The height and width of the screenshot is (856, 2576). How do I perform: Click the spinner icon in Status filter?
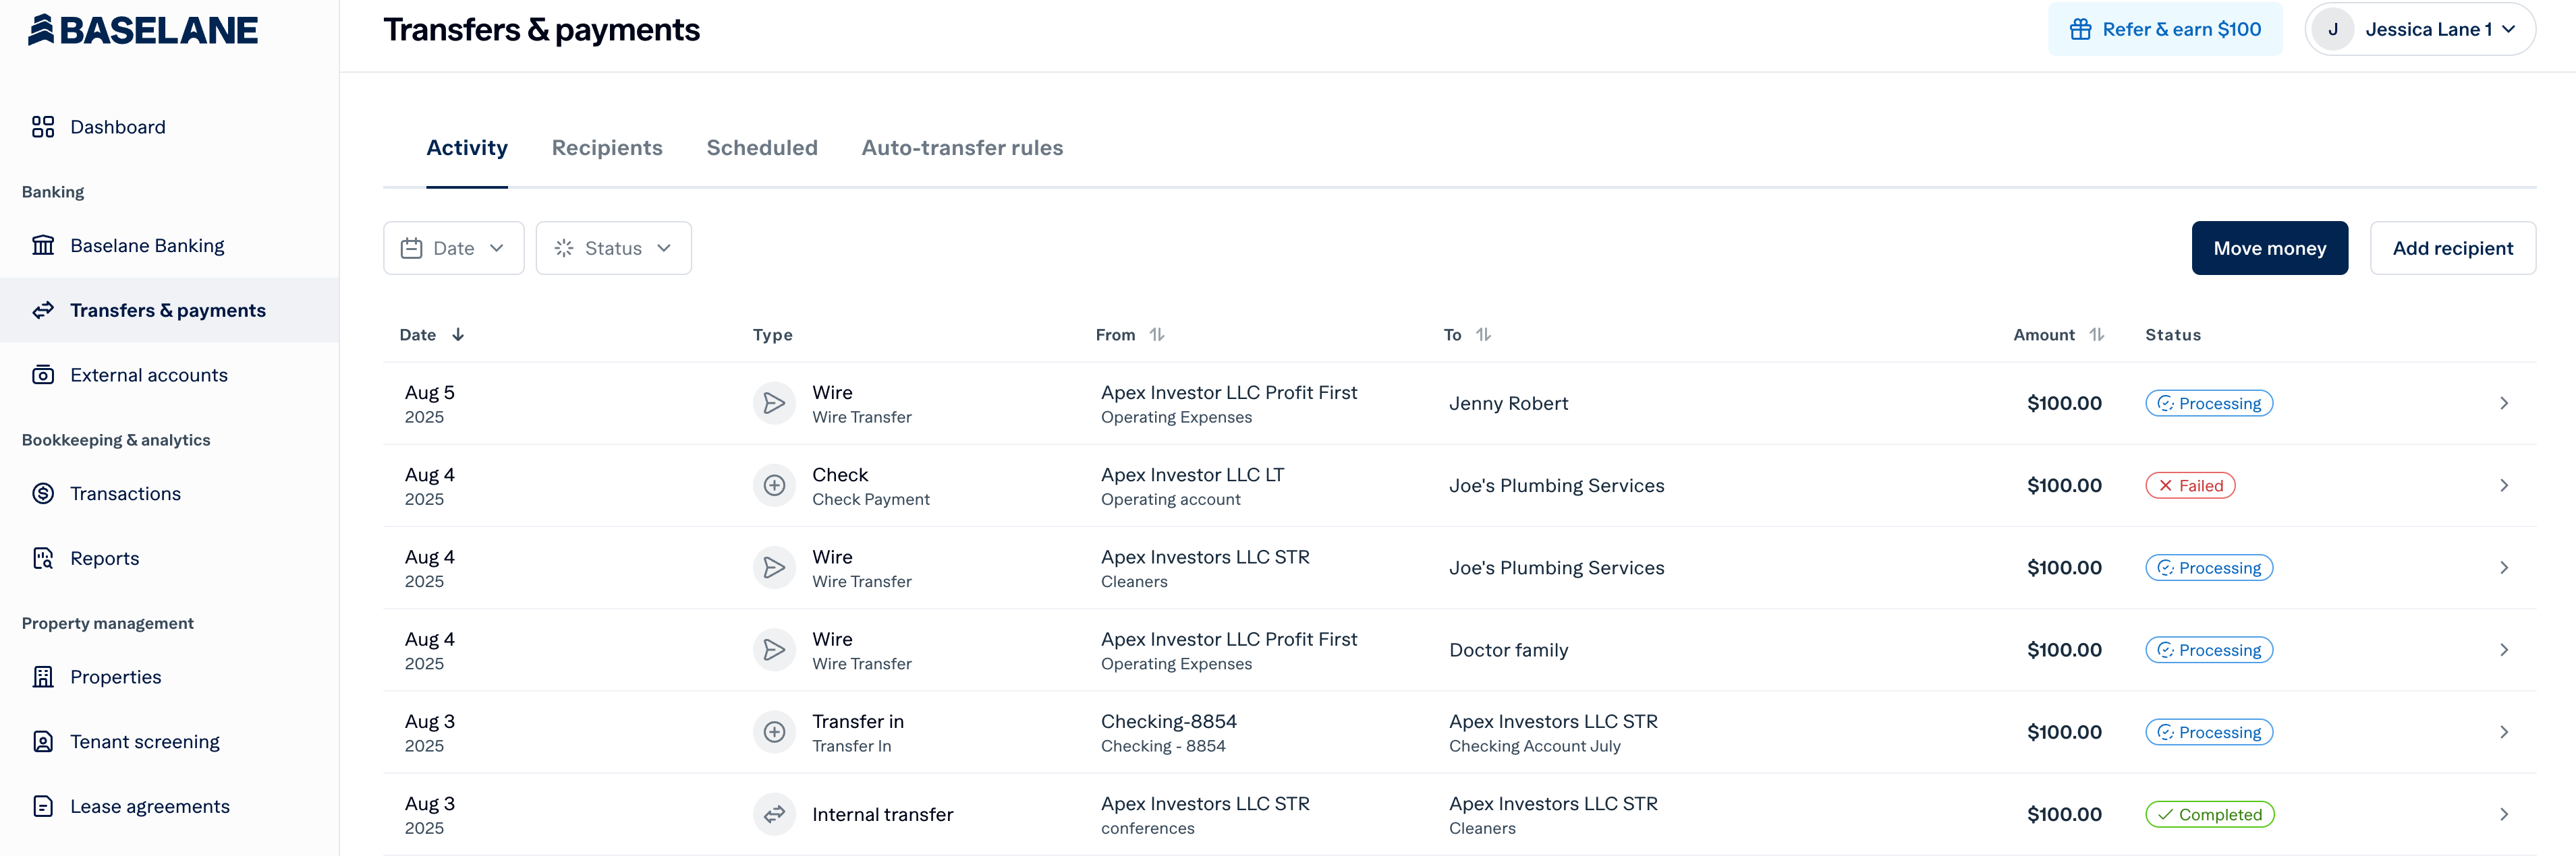click(x=564, y=248)
